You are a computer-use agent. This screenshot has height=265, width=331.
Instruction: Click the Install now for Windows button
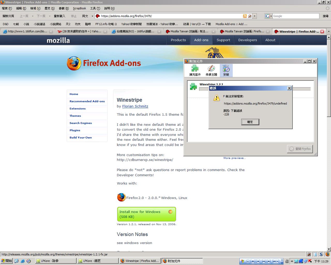coord(146,214)
